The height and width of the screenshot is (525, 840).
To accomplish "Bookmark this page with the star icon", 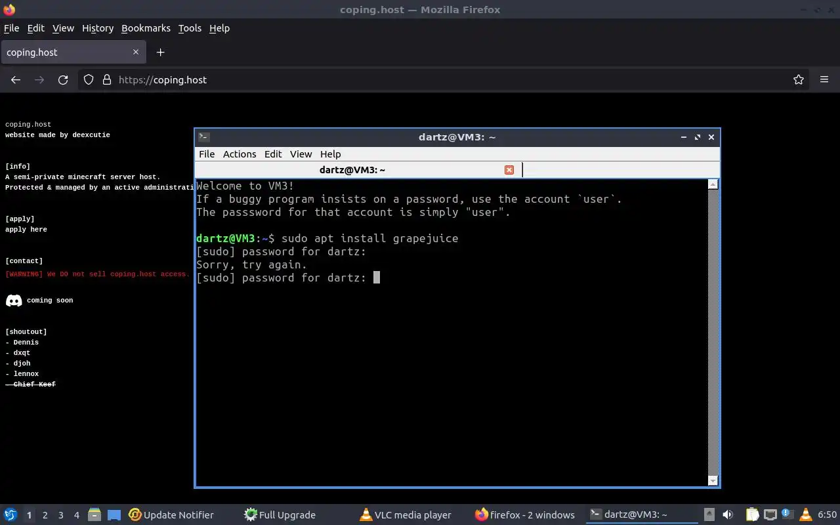I will (799, 79).
